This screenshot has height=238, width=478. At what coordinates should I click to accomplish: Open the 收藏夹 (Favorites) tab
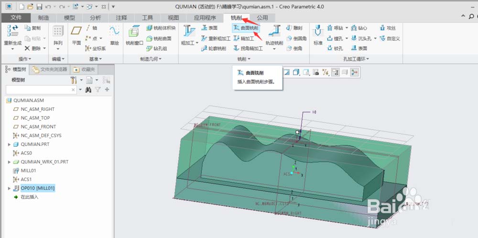[84, 69]
